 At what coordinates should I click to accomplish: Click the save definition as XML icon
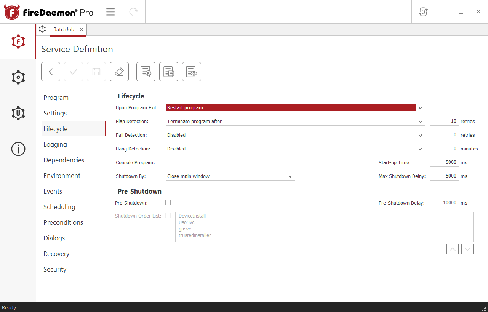[169, 72]
